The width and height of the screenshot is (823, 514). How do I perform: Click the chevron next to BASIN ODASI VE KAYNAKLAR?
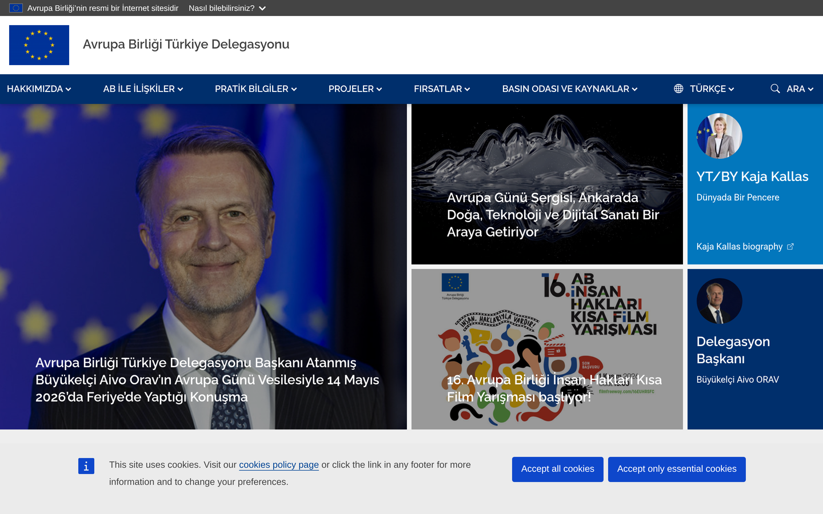[635, 89]
